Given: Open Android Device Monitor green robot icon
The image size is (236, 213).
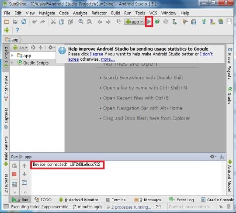Looking at the screenshot, I should click(x=7, y=30).
